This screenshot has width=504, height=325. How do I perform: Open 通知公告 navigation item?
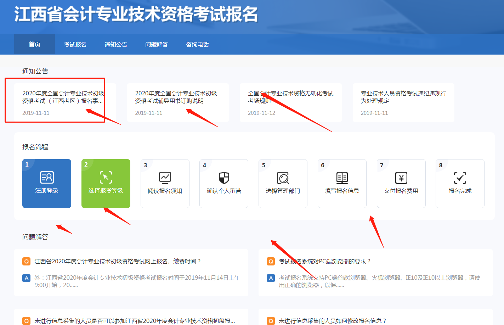click(116, 44)
